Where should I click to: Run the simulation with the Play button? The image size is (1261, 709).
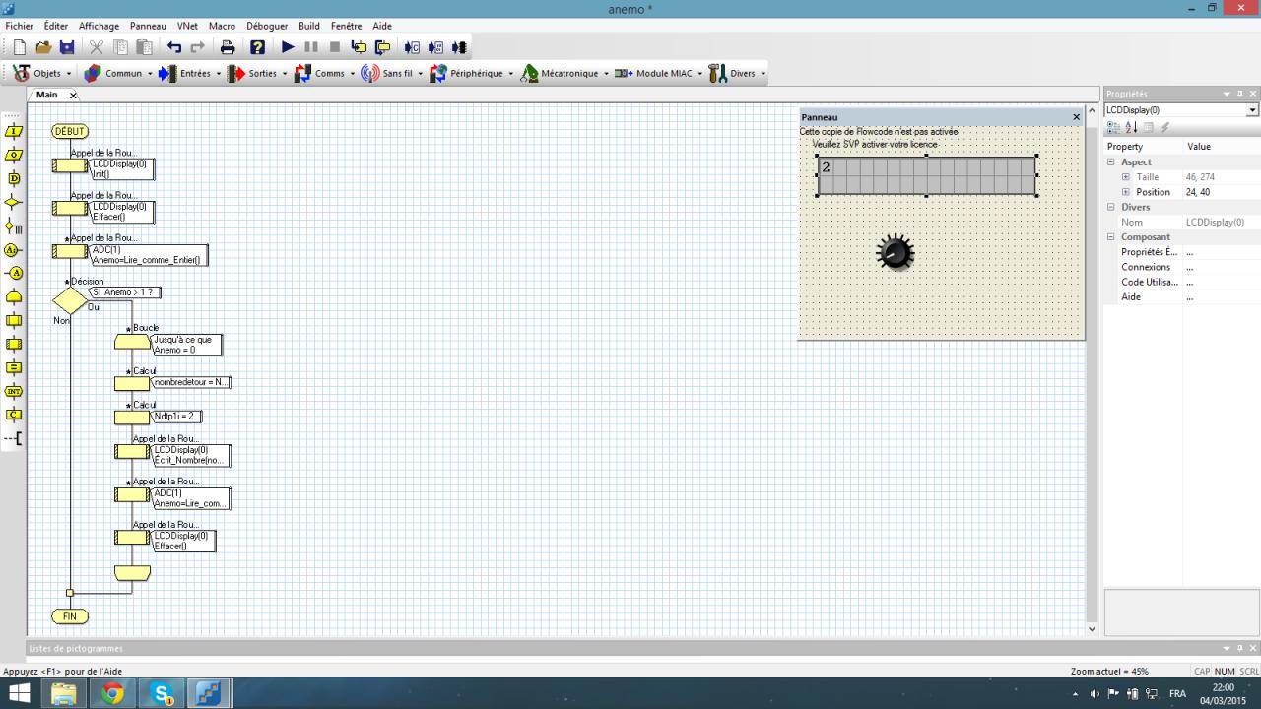coord(288,47)
